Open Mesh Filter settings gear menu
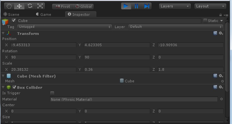The width and height of the screenshot is (232, 124). pyautogui.click(x=221, y=76)
